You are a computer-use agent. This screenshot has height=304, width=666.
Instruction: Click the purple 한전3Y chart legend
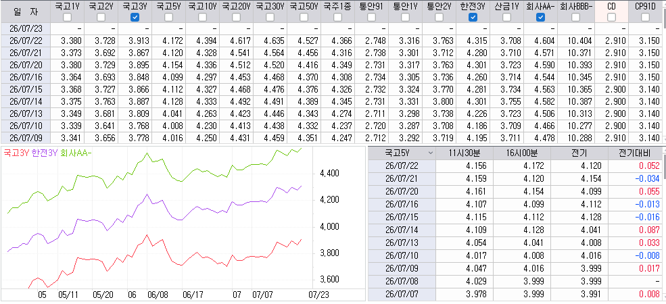[x=45, y=153]
